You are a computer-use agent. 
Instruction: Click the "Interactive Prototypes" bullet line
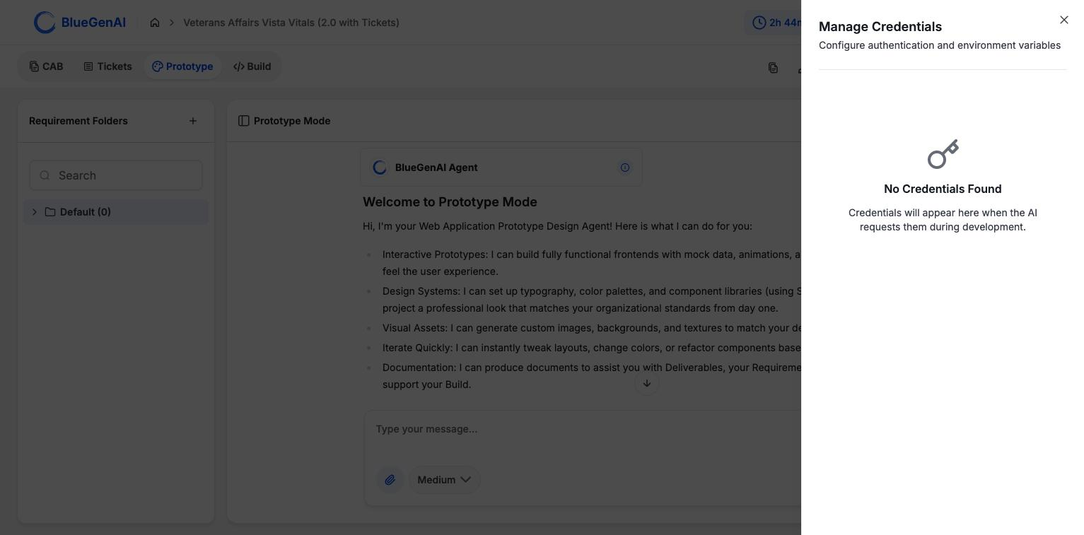coord(591,263)
